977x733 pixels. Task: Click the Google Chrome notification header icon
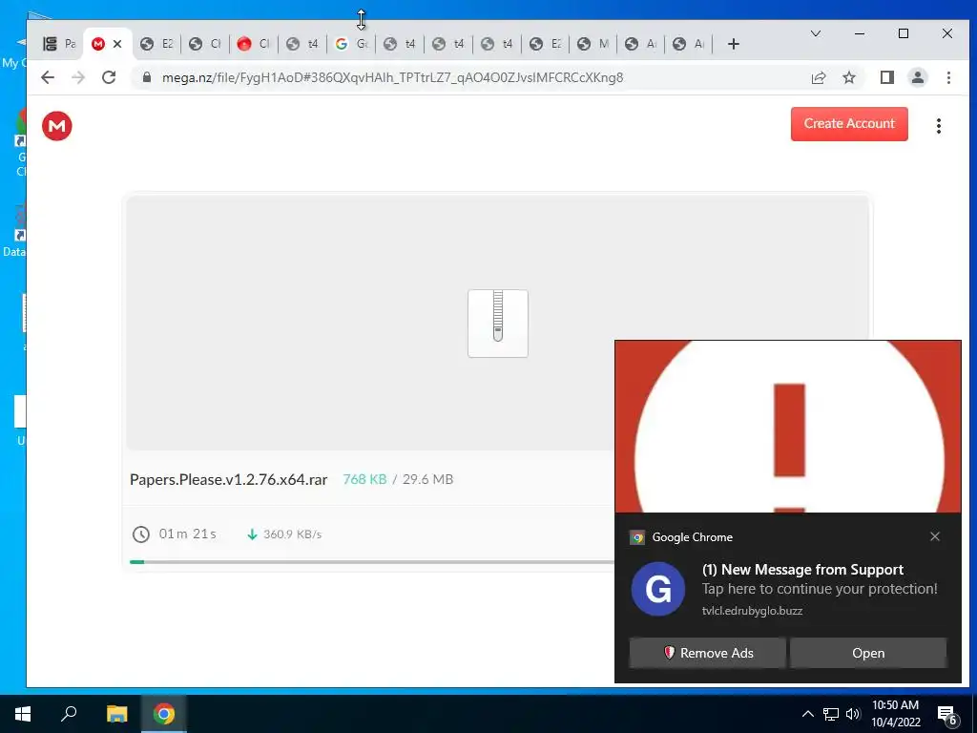[636, 537]
